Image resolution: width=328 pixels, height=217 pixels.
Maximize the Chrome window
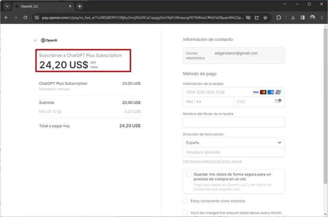pos(309,4)
